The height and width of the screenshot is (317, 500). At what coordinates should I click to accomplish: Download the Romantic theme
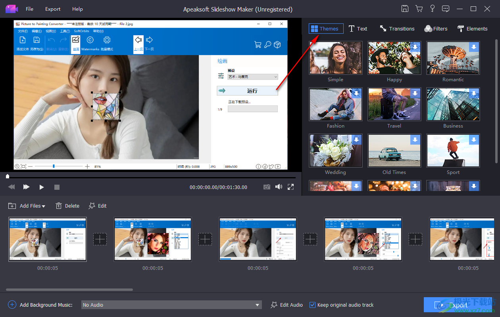474,47
